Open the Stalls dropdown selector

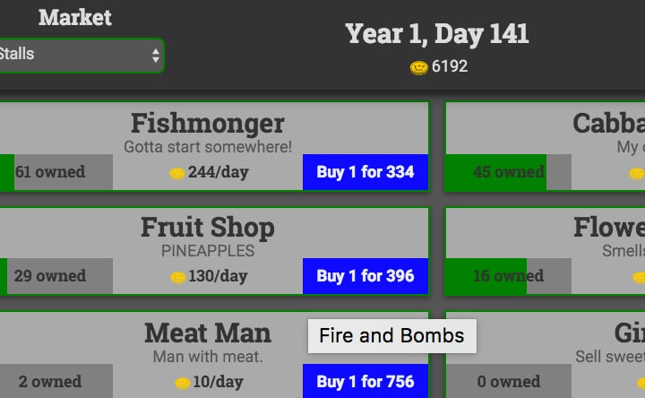pos(79,55)
